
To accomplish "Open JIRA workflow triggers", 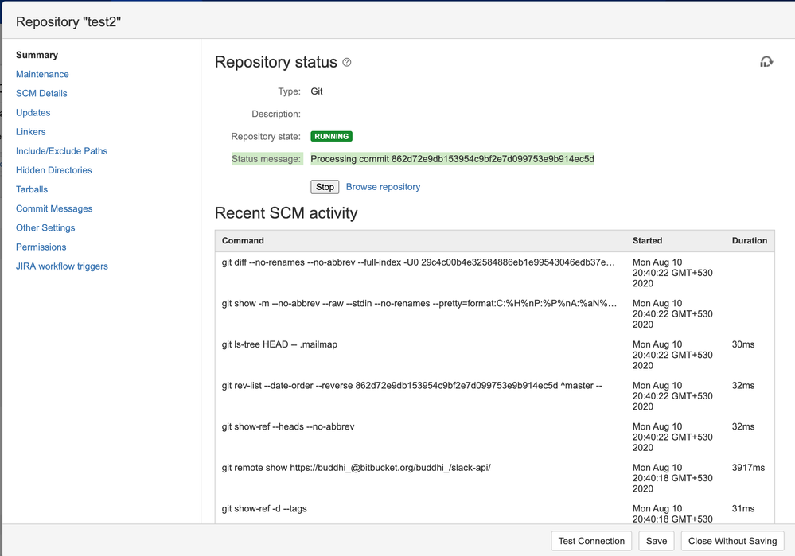I will click(x=62, y=266).
